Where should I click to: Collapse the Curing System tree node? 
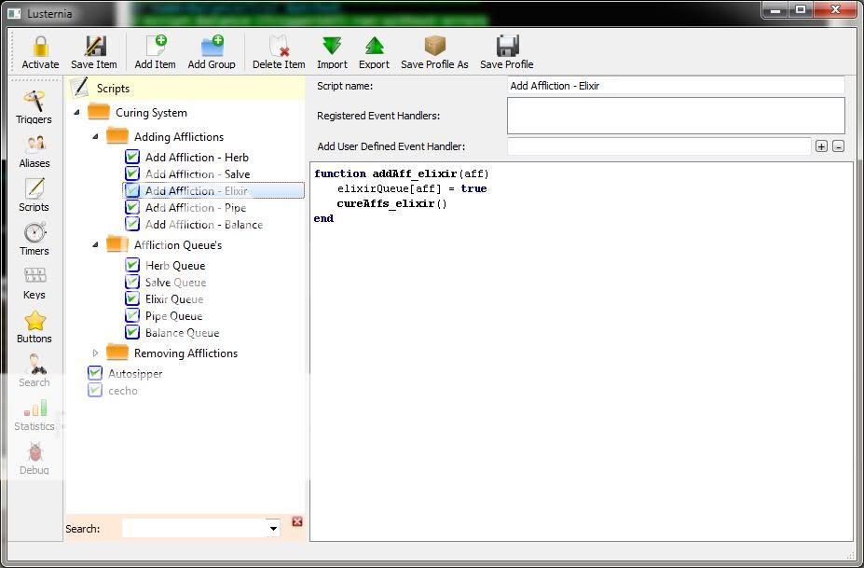coord(77,113)
